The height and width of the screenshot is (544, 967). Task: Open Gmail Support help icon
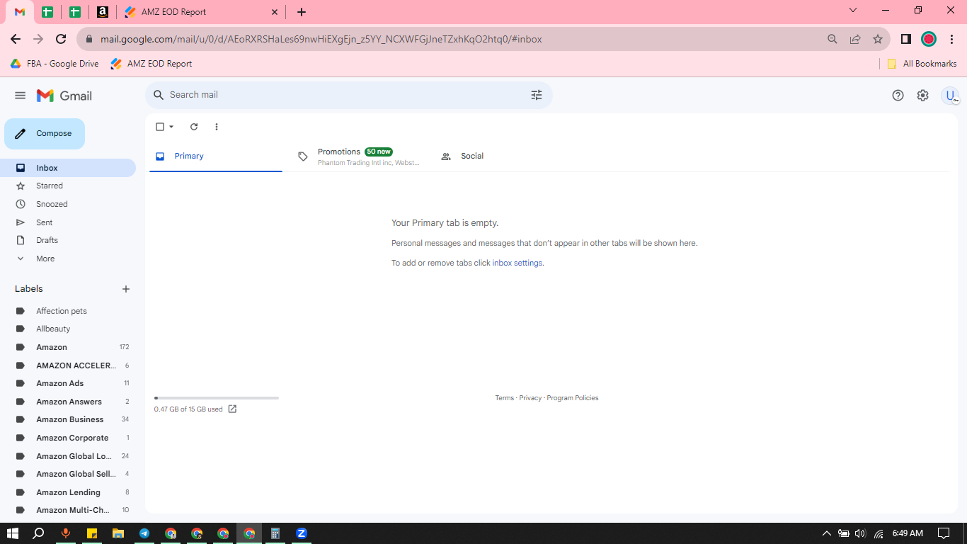click(898, 96)
